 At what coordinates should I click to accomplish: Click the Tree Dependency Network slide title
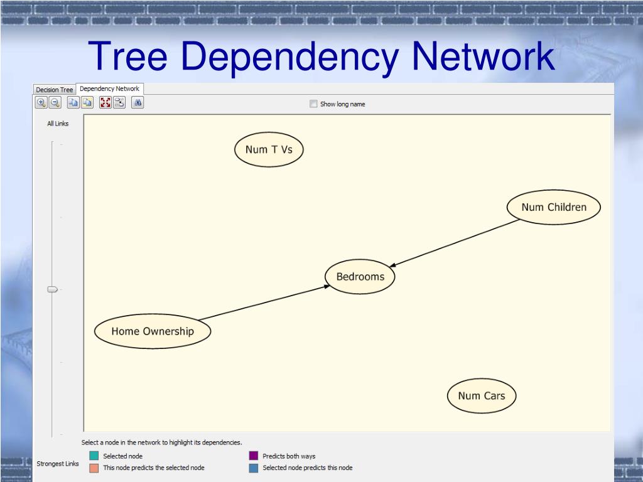(x=321, y=56)
